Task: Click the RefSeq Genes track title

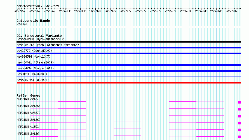Action: pos(28,95)
